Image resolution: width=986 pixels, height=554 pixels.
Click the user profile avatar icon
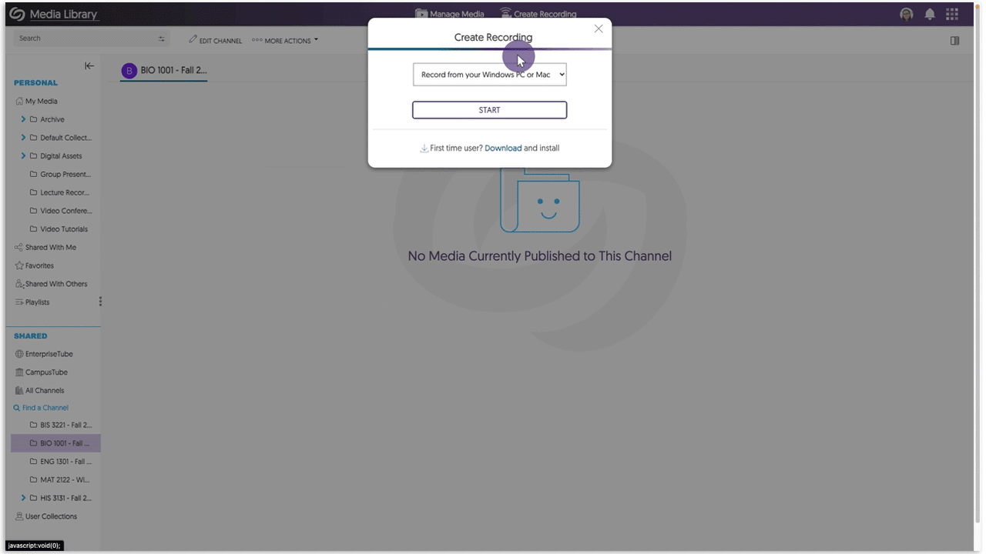pyautogui.click(x=906, y=14)
